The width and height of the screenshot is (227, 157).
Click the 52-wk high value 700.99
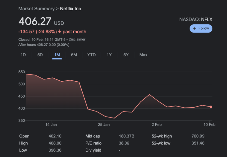point(198,136)
